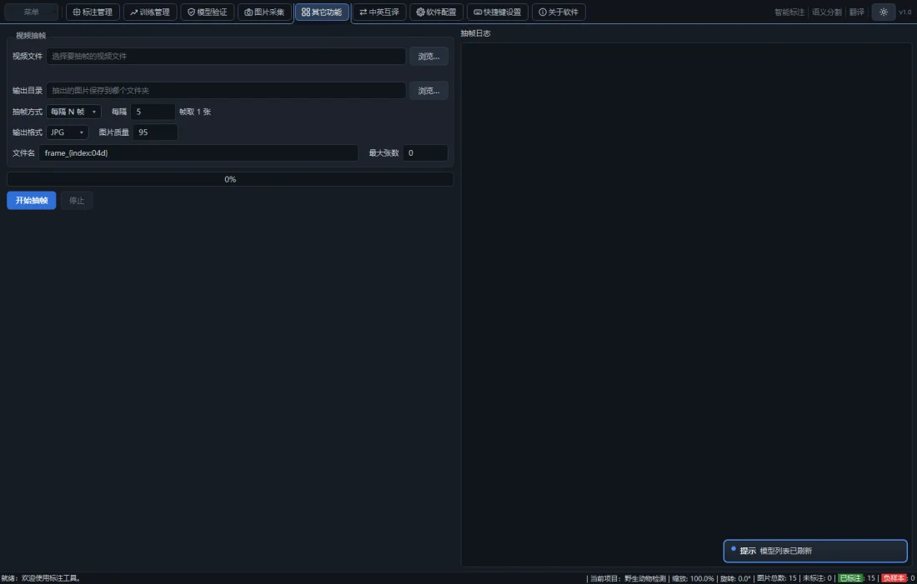917x584 pixels.
Task: Click the 当前项目: 野生动物检测 status text
Action: [628, 579]
